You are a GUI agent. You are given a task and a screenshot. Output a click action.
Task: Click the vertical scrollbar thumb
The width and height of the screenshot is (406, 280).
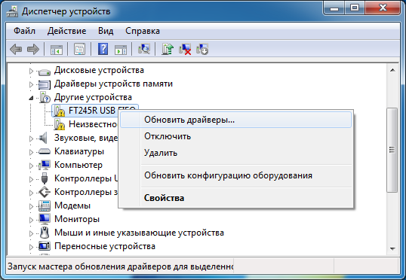tap(392, 150)
